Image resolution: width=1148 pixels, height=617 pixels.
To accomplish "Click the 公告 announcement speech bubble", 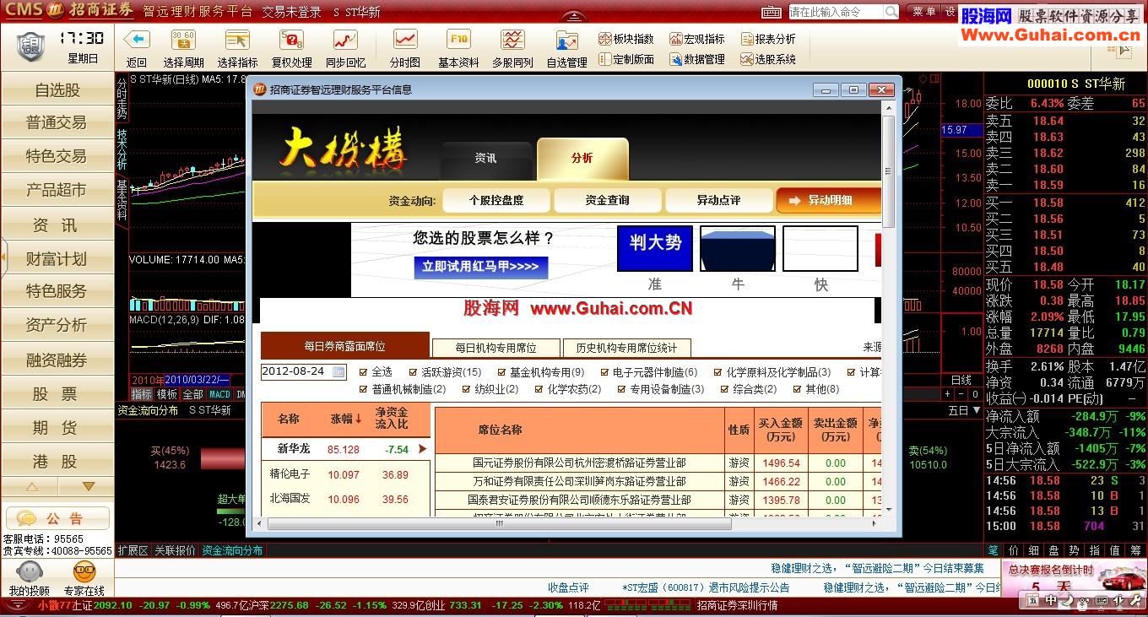I will (x=27, y=518).
